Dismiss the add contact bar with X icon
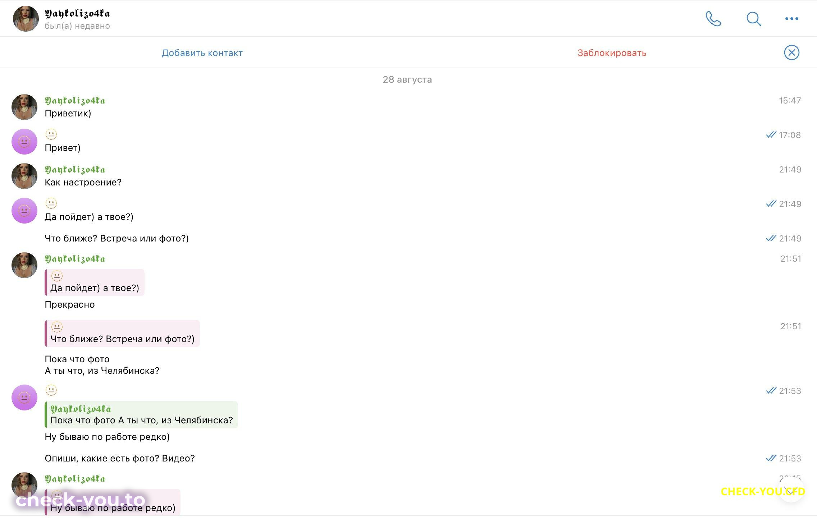The image size is (817, 524). click(791, 52)
